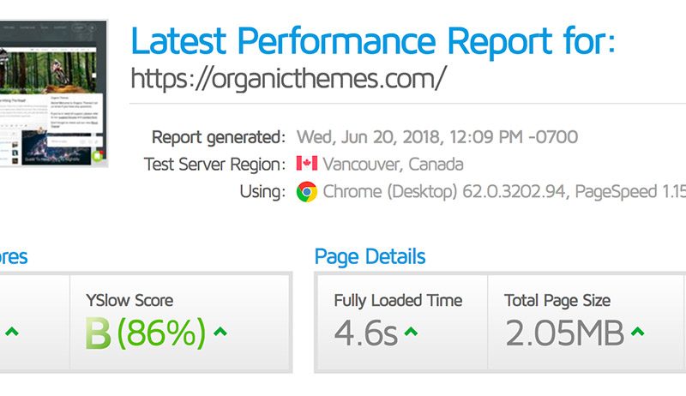
Task: Click the Vancouver, Canada region text
Action: coord(393,165)
